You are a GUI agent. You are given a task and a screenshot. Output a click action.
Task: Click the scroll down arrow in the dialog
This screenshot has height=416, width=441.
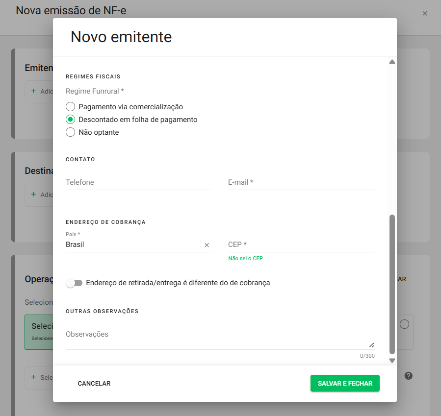(392, 361)
